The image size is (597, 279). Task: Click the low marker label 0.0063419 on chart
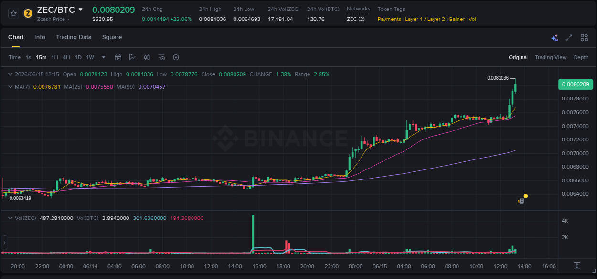(20, 198)
